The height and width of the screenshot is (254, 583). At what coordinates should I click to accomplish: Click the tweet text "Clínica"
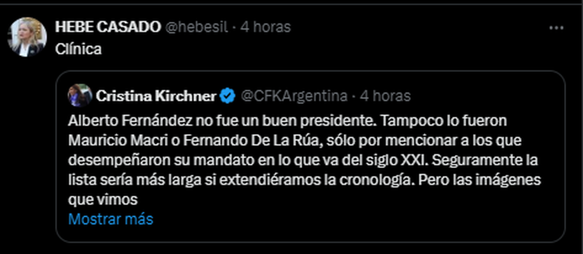[78, 50]
